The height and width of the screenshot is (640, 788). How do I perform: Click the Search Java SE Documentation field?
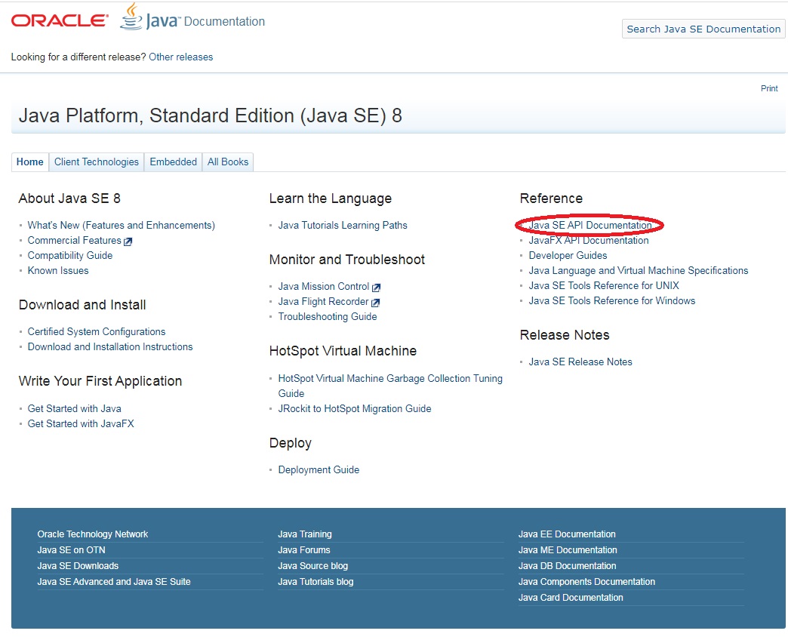703,29
